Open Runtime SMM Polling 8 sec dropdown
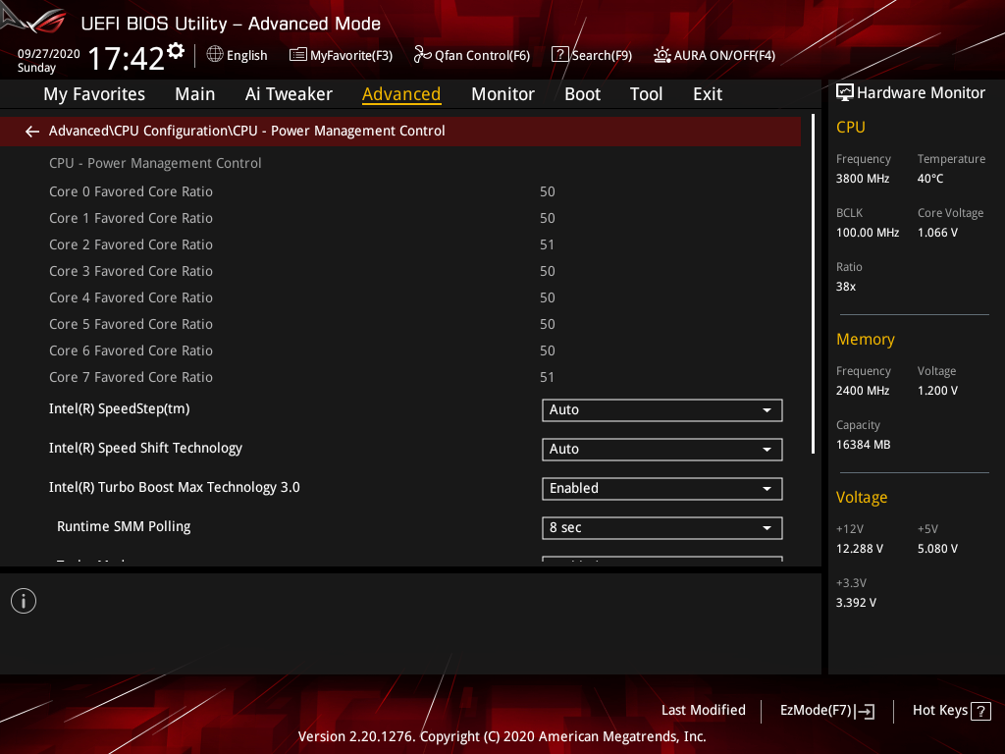 click(x=662, y=527)
